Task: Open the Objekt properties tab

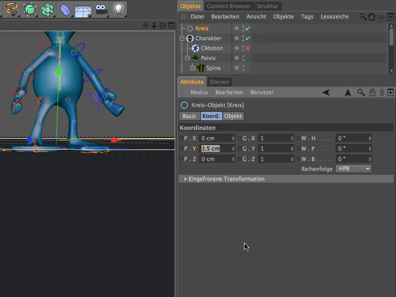Action: [x=233, y=116]
